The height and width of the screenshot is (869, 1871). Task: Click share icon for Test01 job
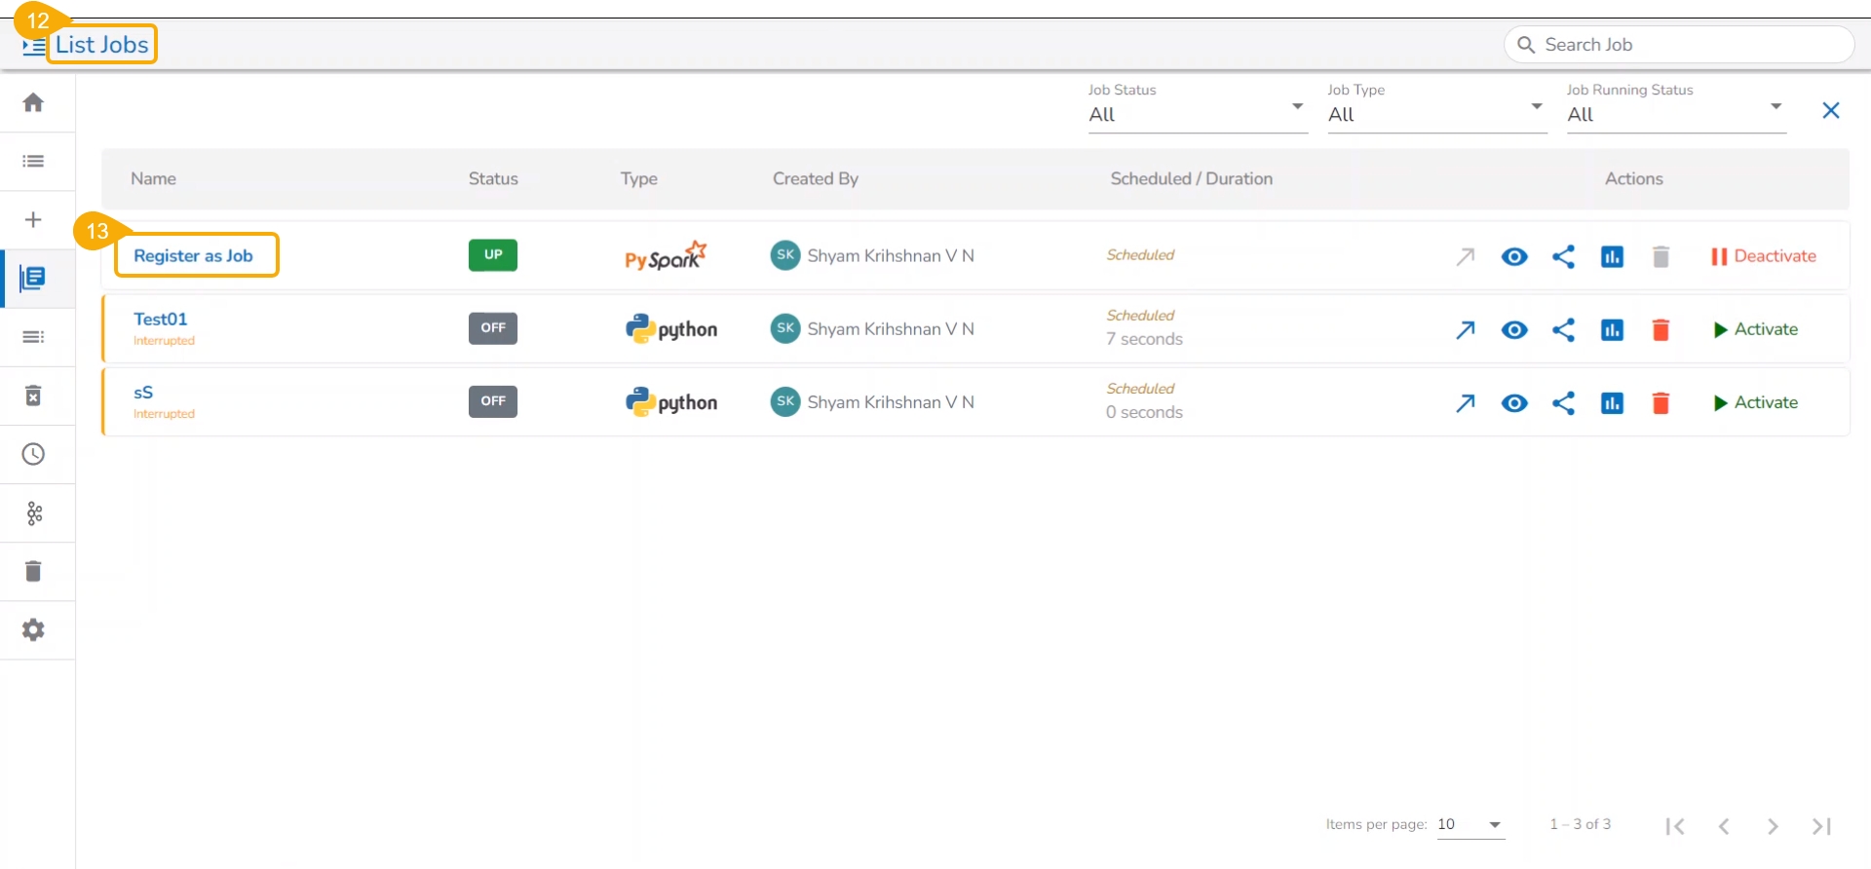pos(1563,330)
